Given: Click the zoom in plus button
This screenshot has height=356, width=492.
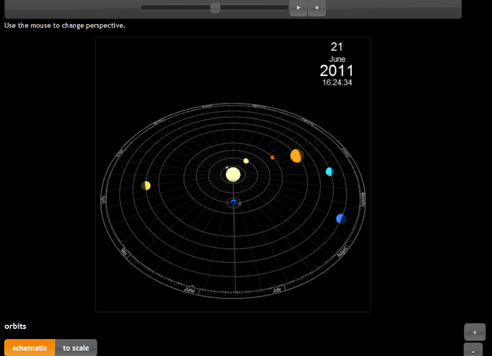Looking at the screenshot, I should pyautogui.click(x=474, y=332).
